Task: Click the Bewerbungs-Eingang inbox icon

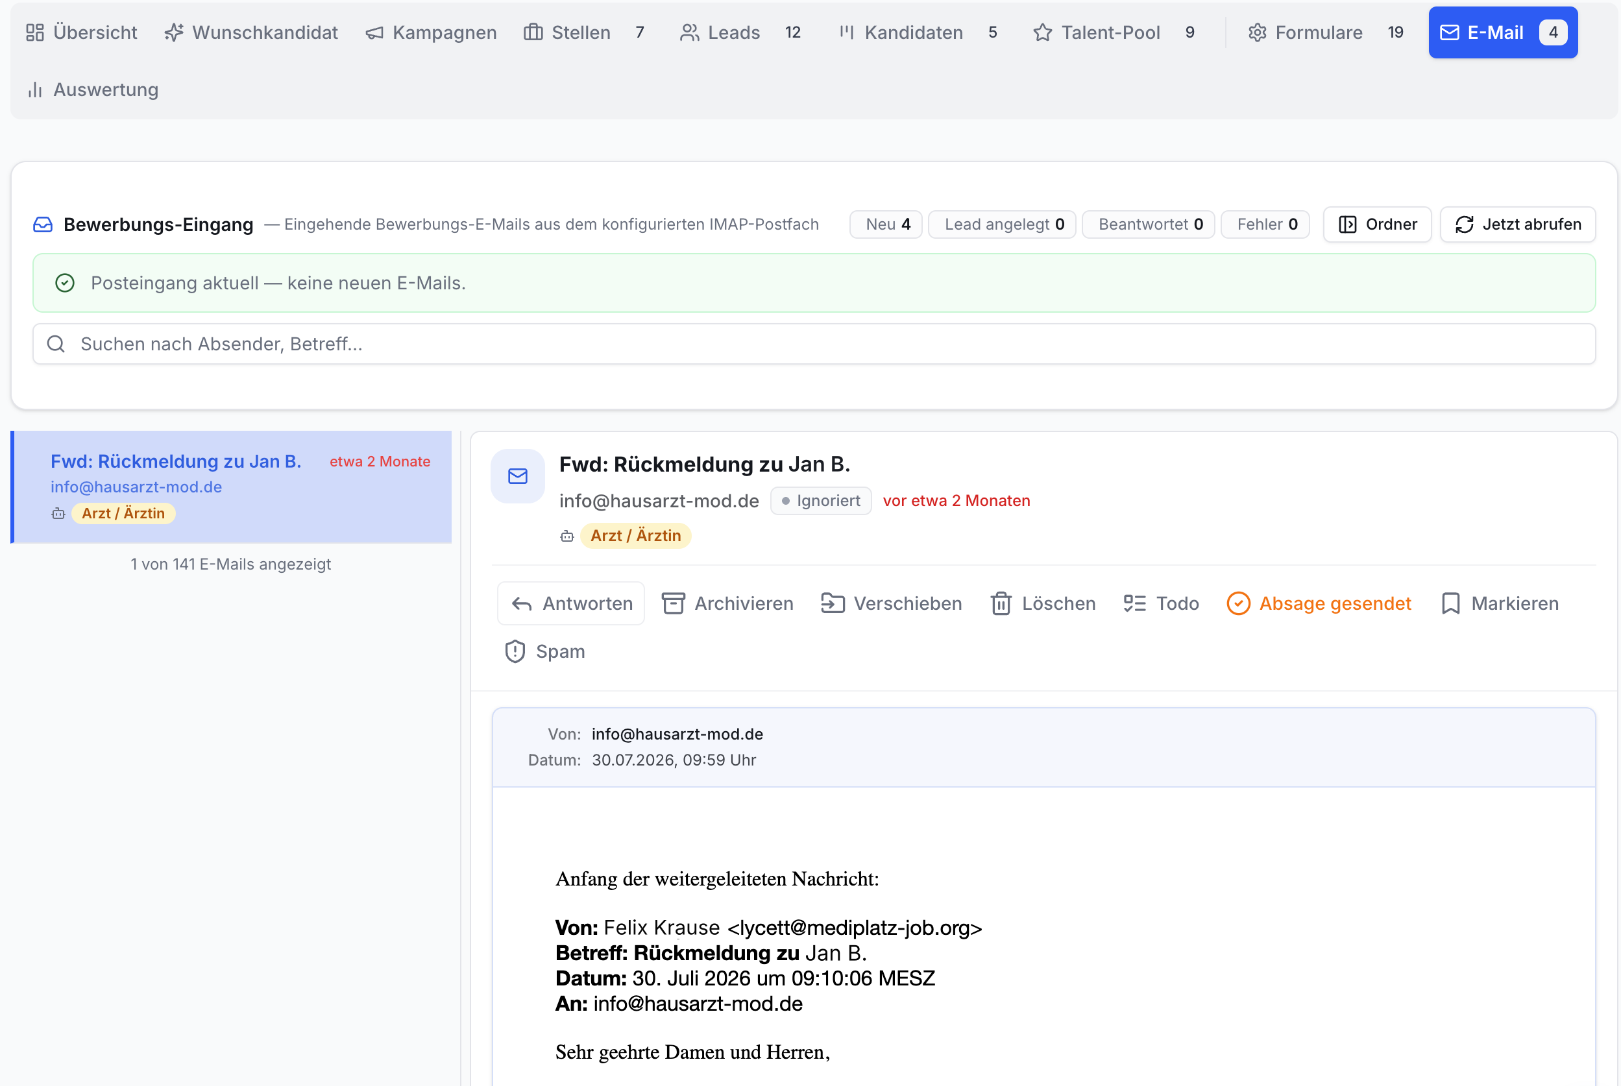Action: [43, 224]
